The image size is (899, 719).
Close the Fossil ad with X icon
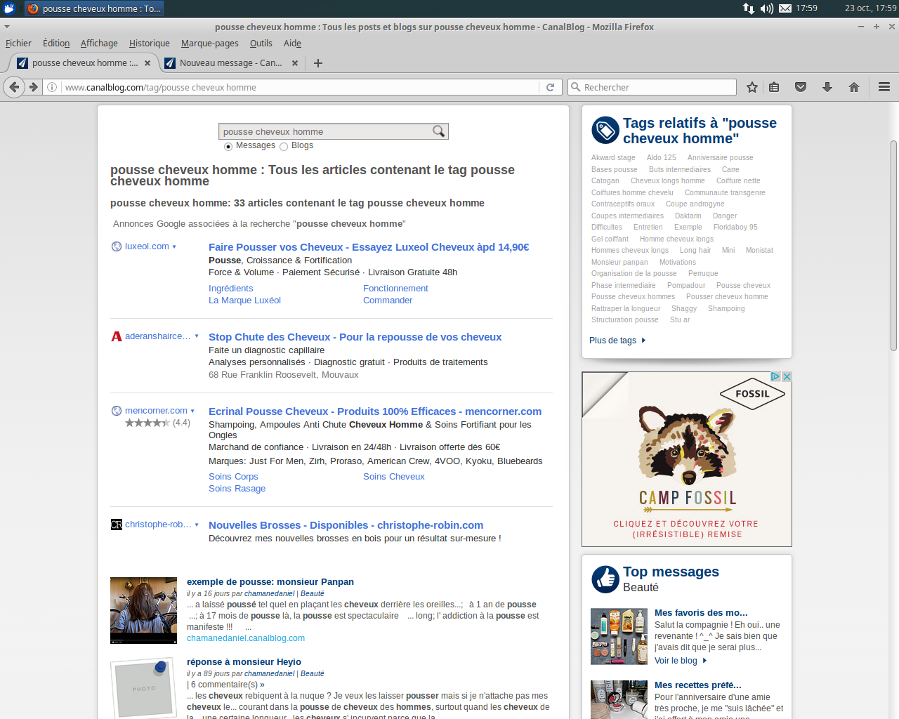coord(787,376)
